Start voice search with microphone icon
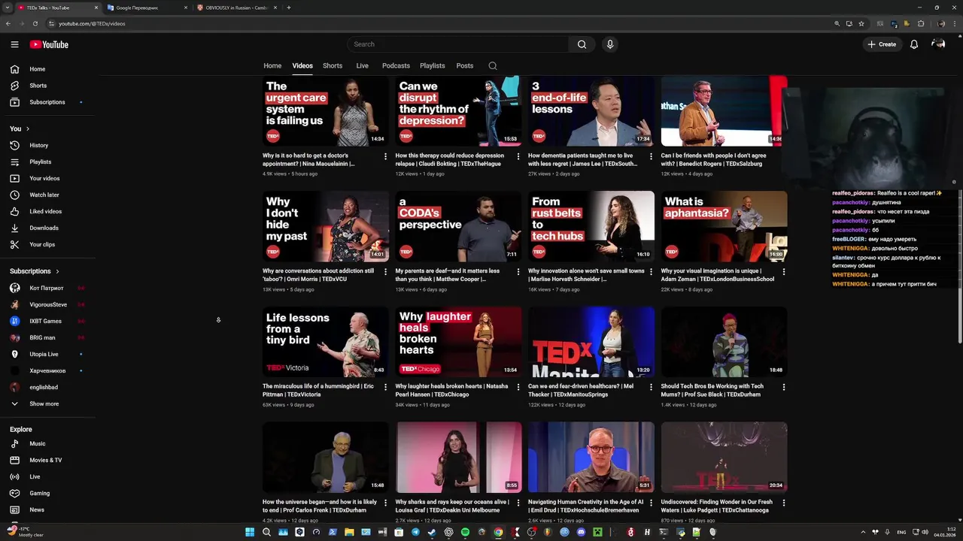 (610, 44)
